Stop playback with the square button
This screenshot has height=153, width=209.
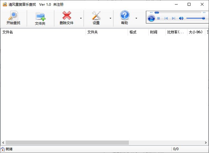[x=158, y=18]
